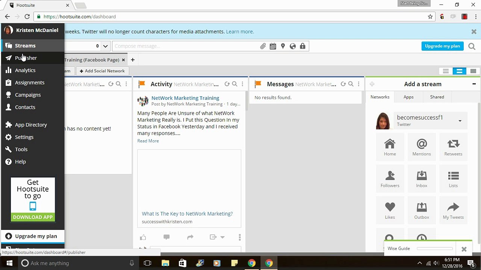Open Settings in the sidebar

coord(32,137)
